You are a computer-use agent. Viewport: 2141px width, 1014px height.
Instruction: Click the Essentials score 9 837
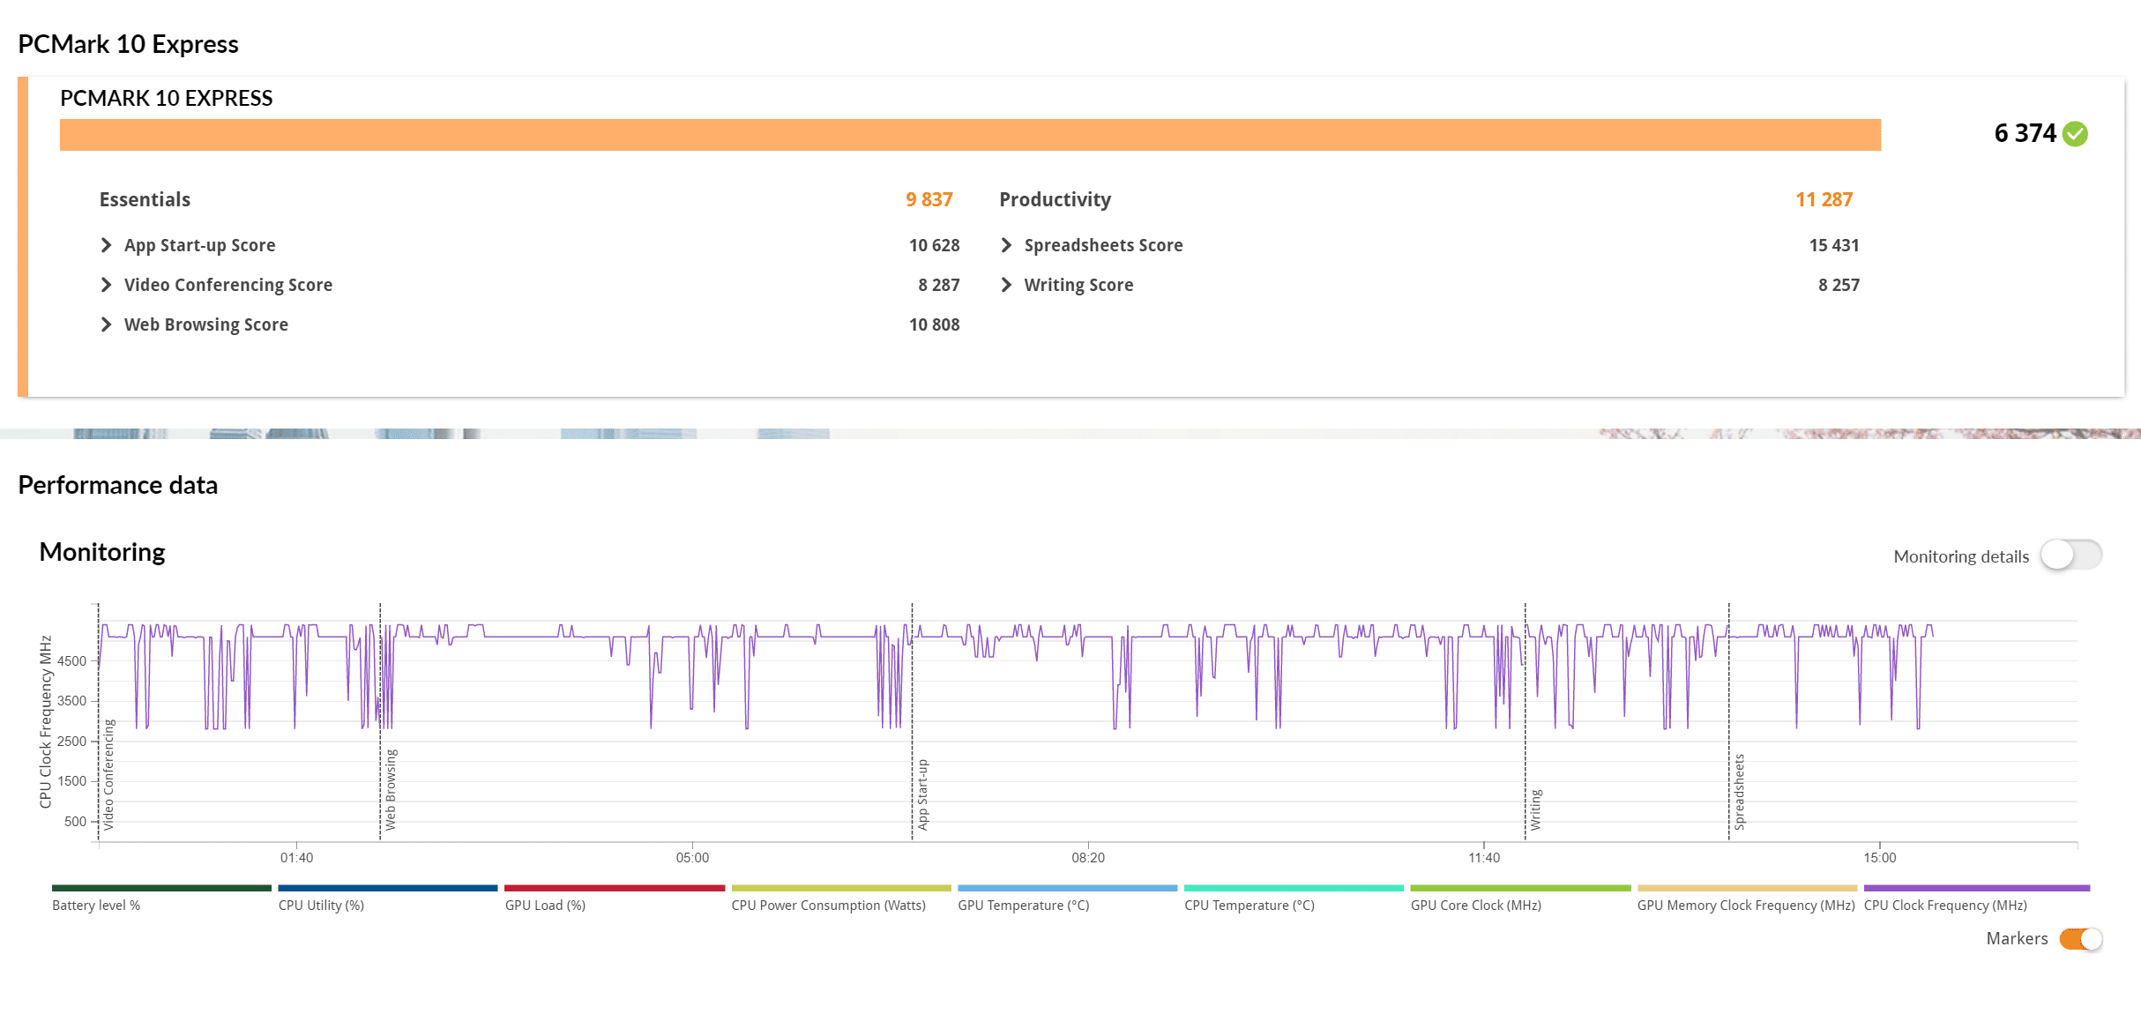click(x=929, y=199)
